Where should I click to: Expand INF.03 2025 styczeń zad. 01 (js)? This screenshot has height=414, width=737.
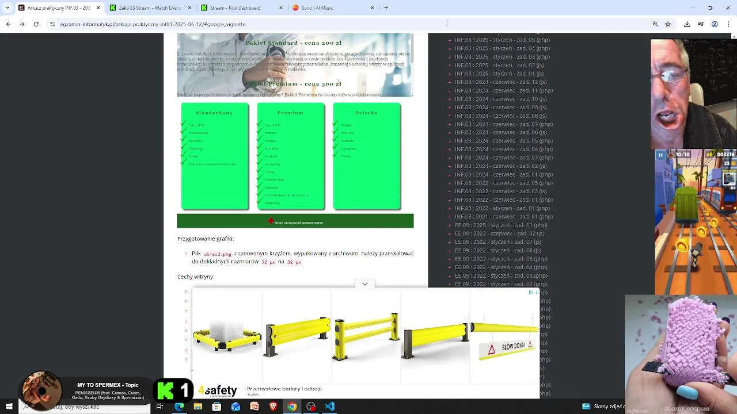coord(449,74)
